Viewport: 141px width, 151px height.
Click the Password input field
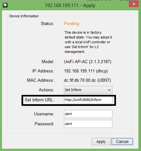tap(88, 124)
